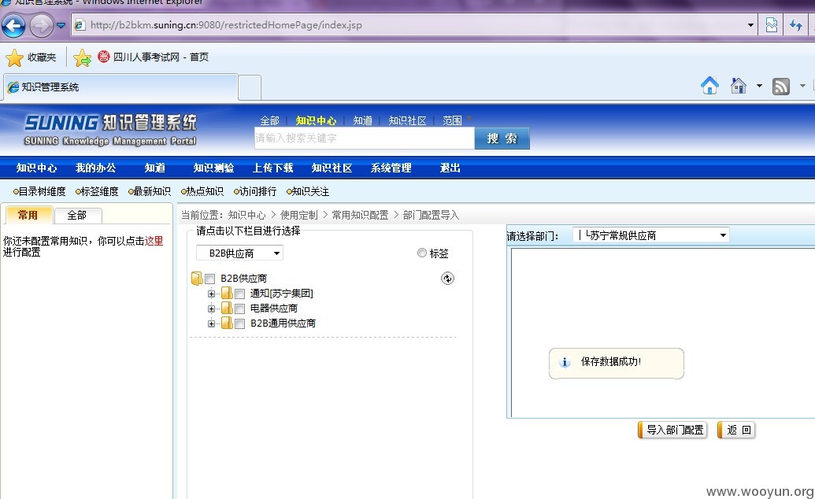Image resolution: width=815 pixels, height=499 pixels.
Task: Click the red 这里 configure link
Action: click(154, 241)
